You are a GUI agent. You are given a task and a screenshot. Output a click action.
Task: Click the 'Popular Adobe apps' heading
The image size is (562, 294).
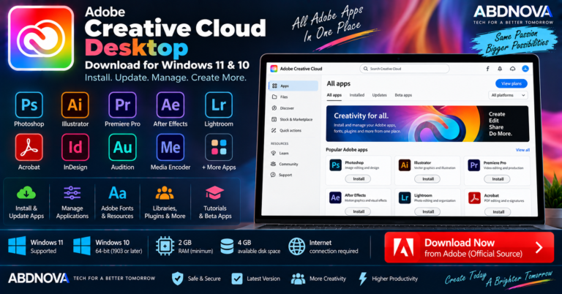pos(347,150)
